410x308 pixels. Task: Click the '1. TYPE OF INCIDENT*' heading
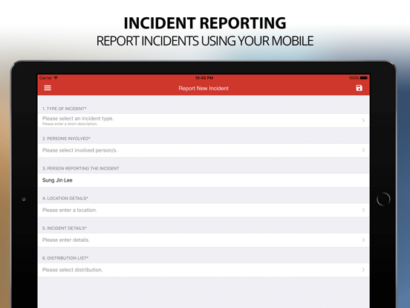point(65,109)
